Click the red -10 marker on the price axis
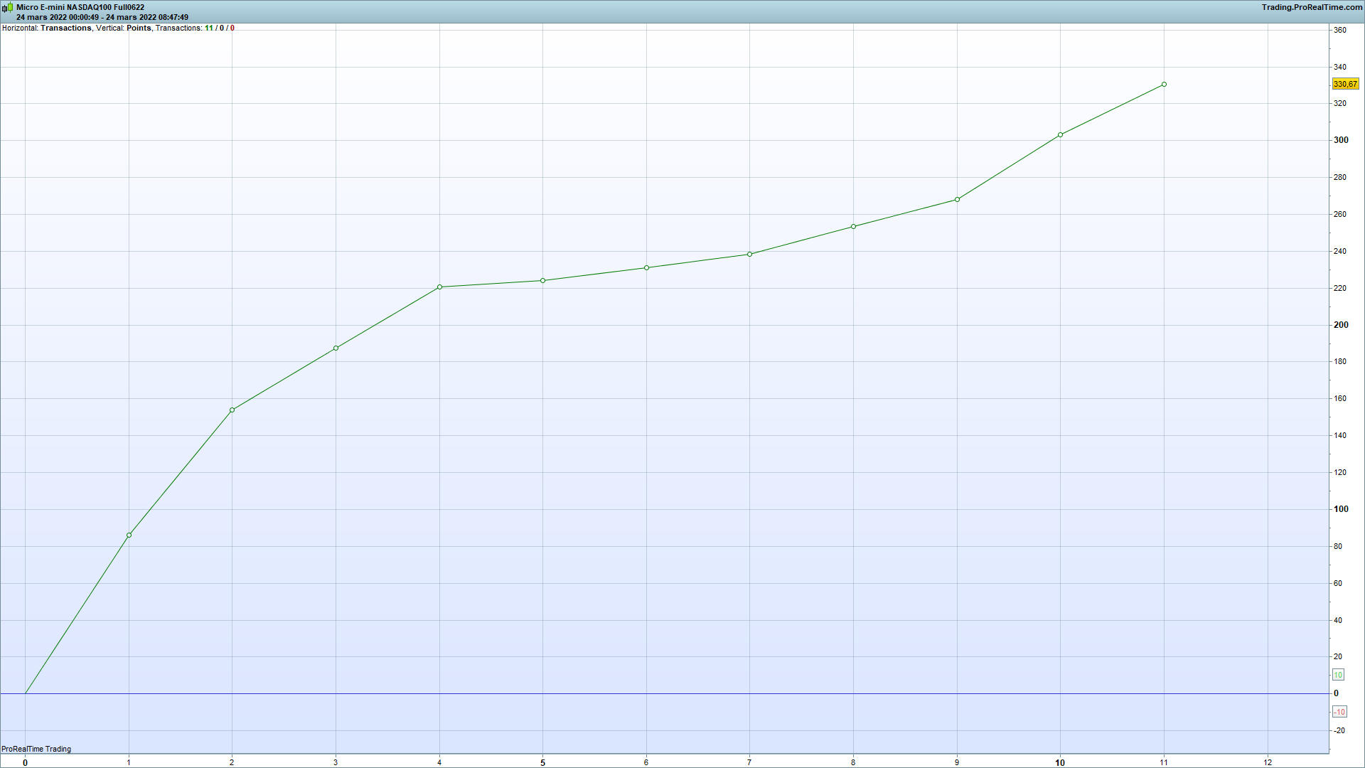 coord(1339,712)
